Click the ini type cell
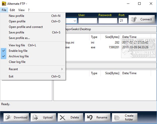Image resolution: width=157 pixels, height=124 pixels. tap(92, 43)
